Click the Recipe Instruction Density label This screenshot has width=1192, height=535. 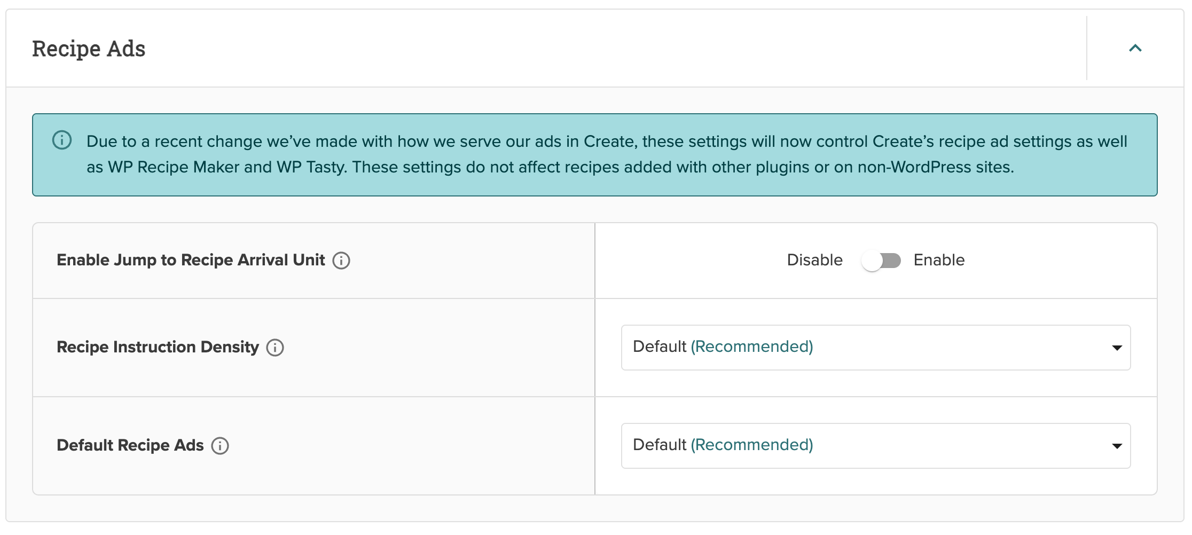pos(158,347)
